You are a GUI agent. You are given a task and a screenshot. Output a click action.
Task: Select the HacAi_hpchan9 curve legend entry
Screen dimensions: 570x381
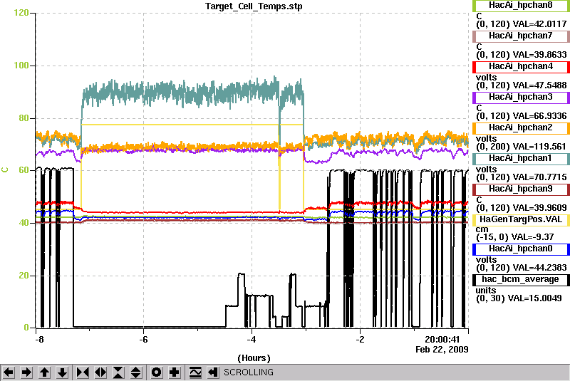tap(521, 189)
